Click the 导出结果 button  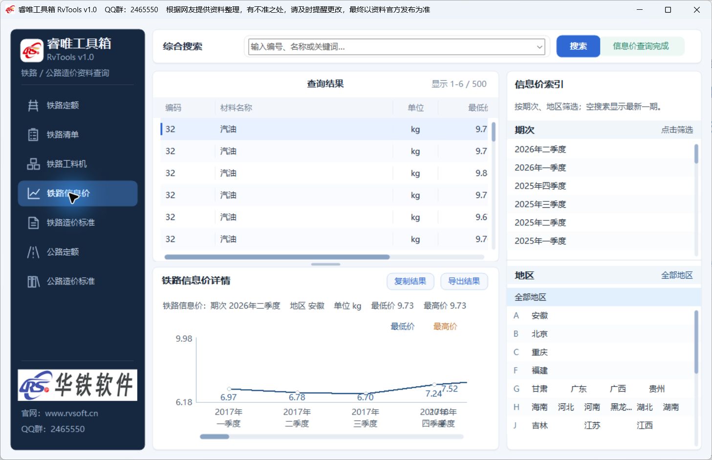coord(464,281)
